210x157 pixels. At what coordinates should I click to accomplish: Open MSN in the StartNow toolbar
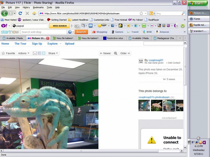[x=147, y=32]
